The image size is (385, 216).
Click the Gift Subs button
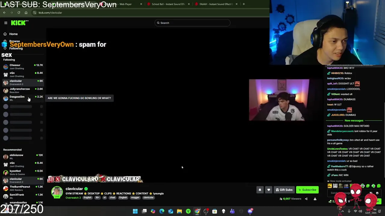(x=284, y=190)
